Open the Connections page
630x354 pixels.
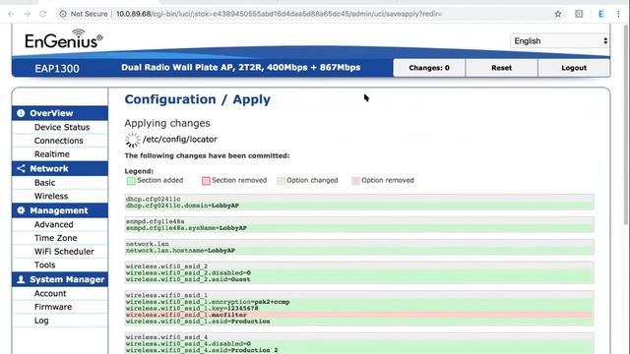(x=59, y=141)
